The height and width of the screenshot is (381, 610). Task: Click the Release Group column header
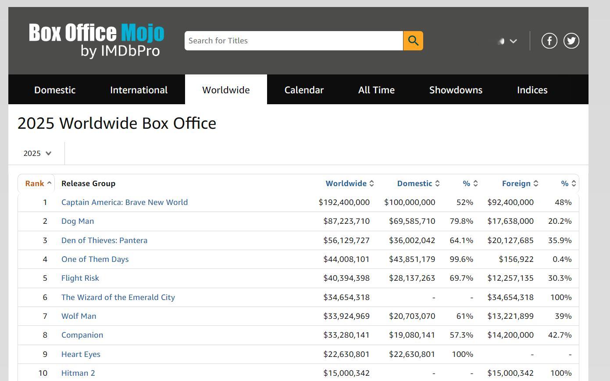coord(88,183)
